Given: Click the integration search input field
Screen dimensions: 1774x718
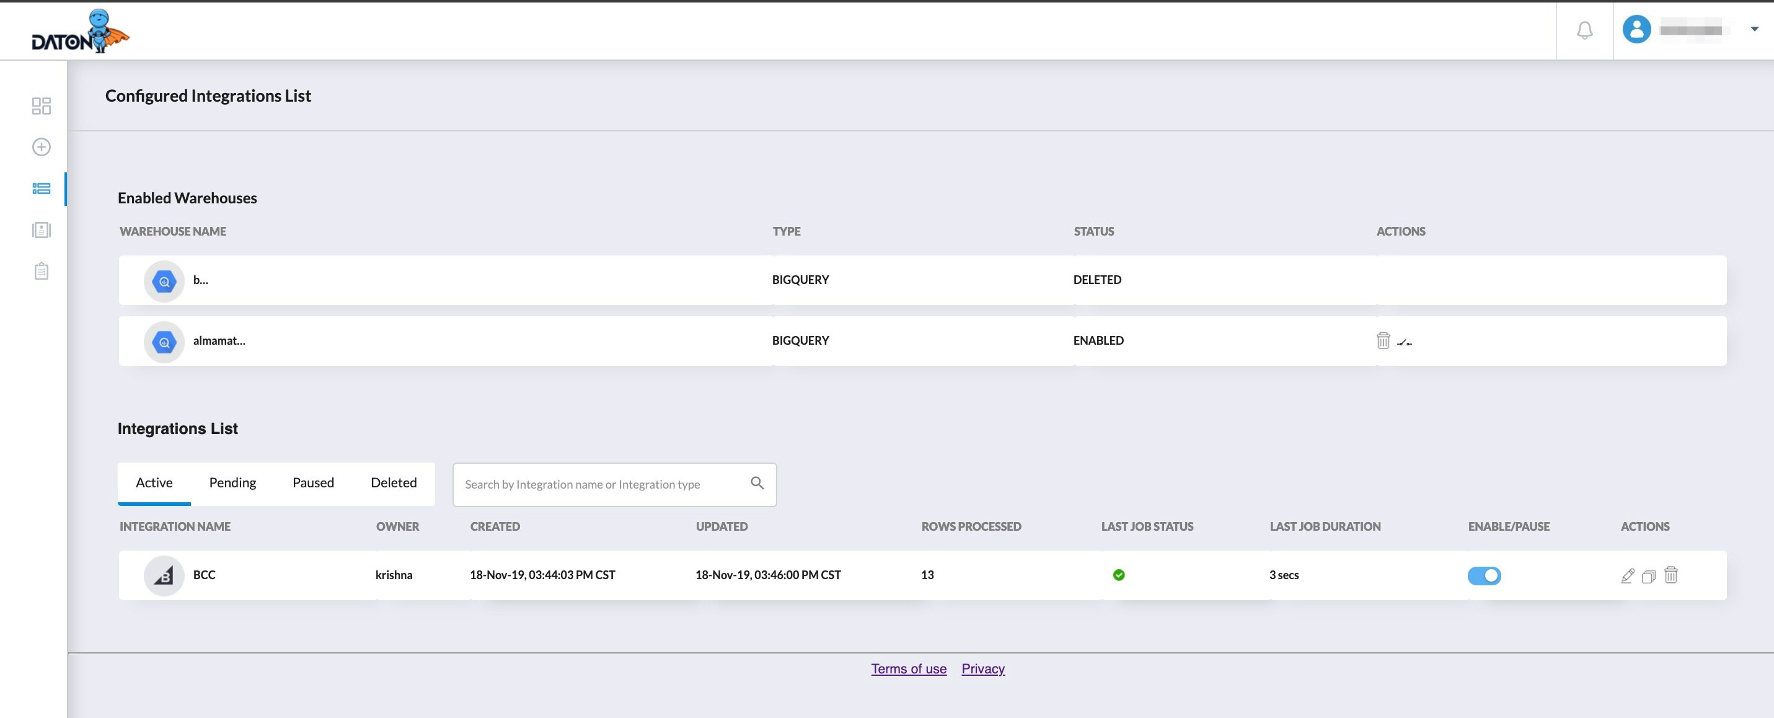Looking at the screenshot, I should pos(599,484).
